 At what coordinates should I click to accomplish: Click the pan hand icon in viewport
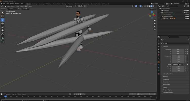tap(155, 23)
